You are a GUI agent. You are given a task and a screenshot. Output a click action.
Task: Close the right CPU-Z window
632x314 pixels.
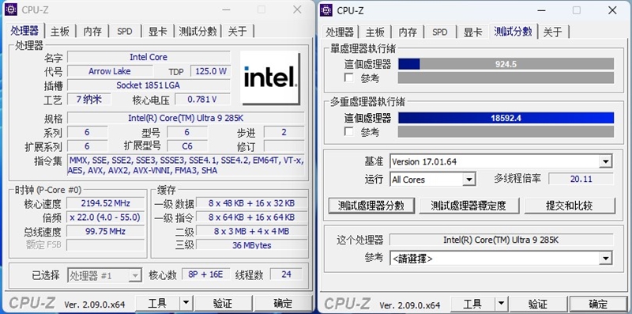[613, 10]
